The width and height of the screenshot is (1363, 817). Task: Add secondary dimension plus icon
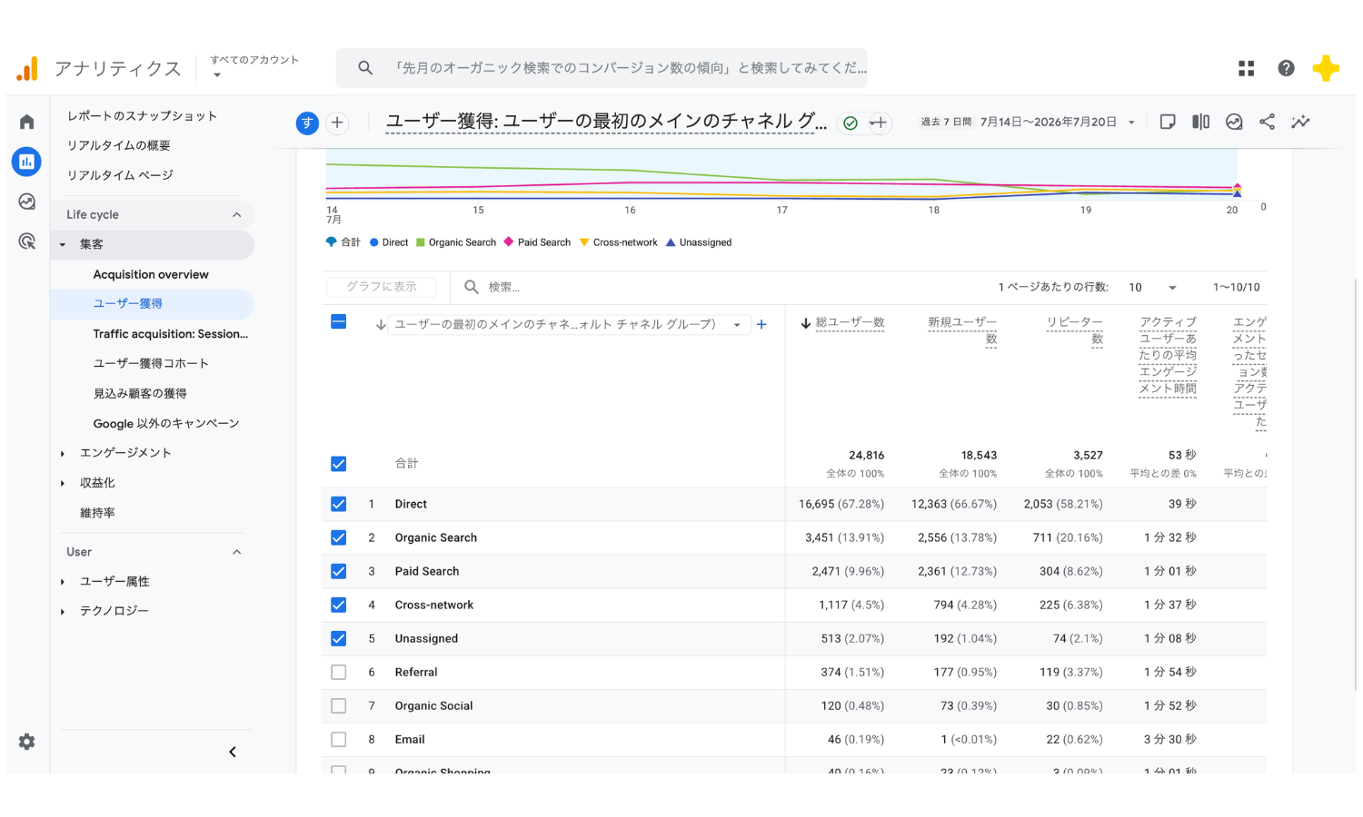tap(761, 324)
